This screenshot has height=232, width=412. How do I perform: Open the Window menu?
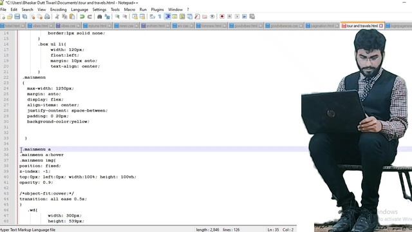175,10
